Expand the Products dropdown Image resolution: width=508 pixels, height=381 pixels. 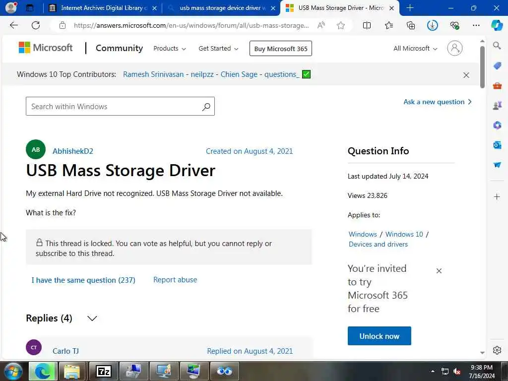coord(170,48)
